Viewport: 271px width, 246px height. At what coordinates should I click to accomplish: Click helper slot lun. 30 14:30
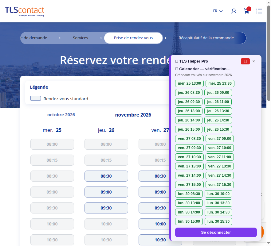click(218, 212)
